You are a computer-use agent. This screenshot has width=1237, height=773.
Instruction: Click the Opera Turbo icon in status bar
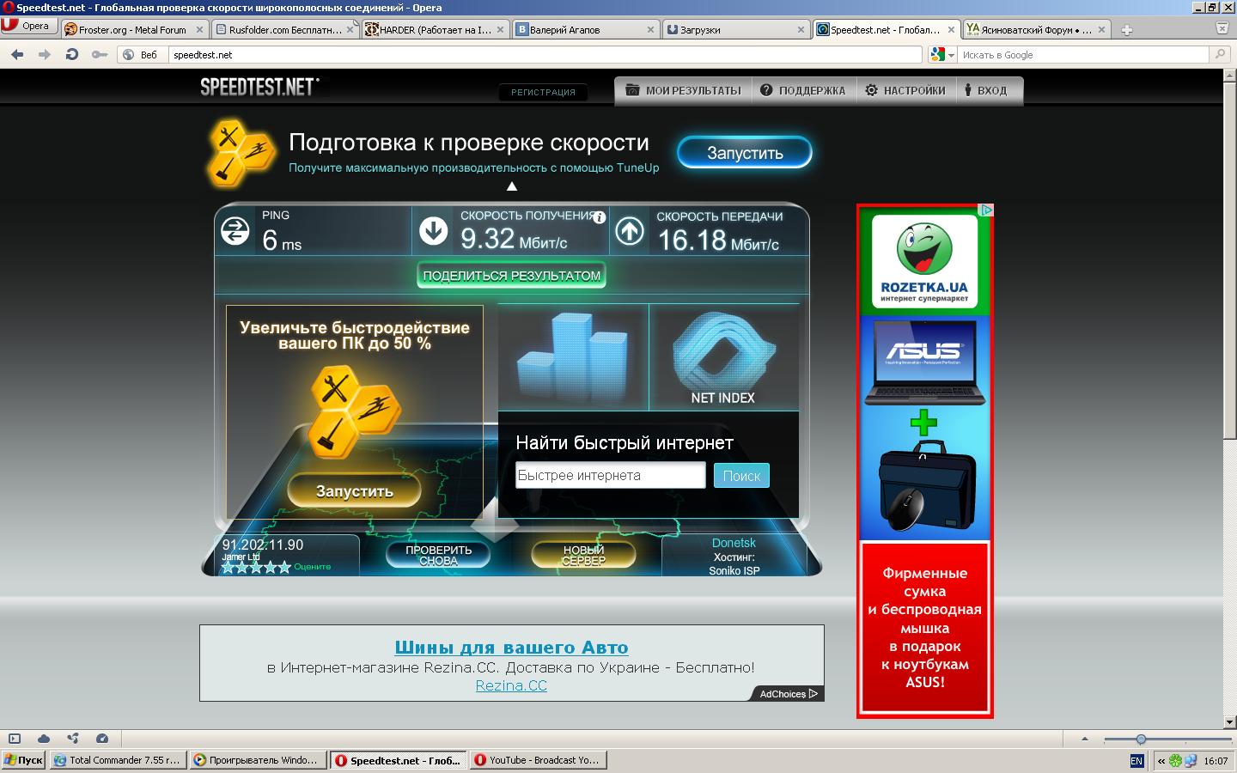coord(102,739)
